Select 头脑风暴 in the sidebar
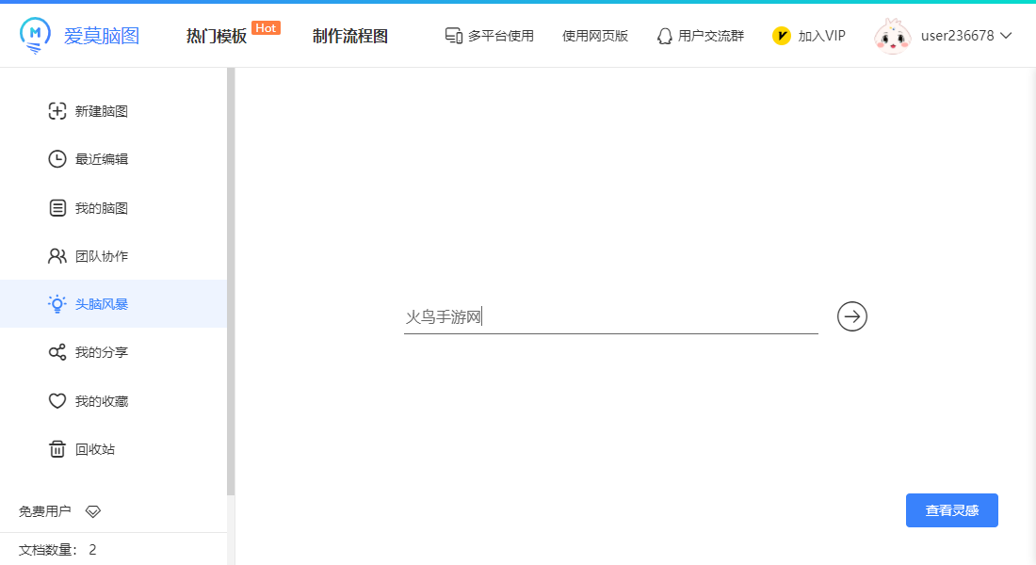This screenshot has height=565, width=1036. point(114,304)
